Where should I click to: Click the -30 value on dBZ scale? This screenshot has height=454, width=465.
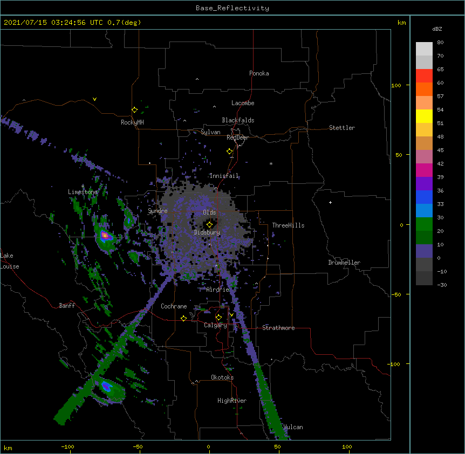point(442,285)
